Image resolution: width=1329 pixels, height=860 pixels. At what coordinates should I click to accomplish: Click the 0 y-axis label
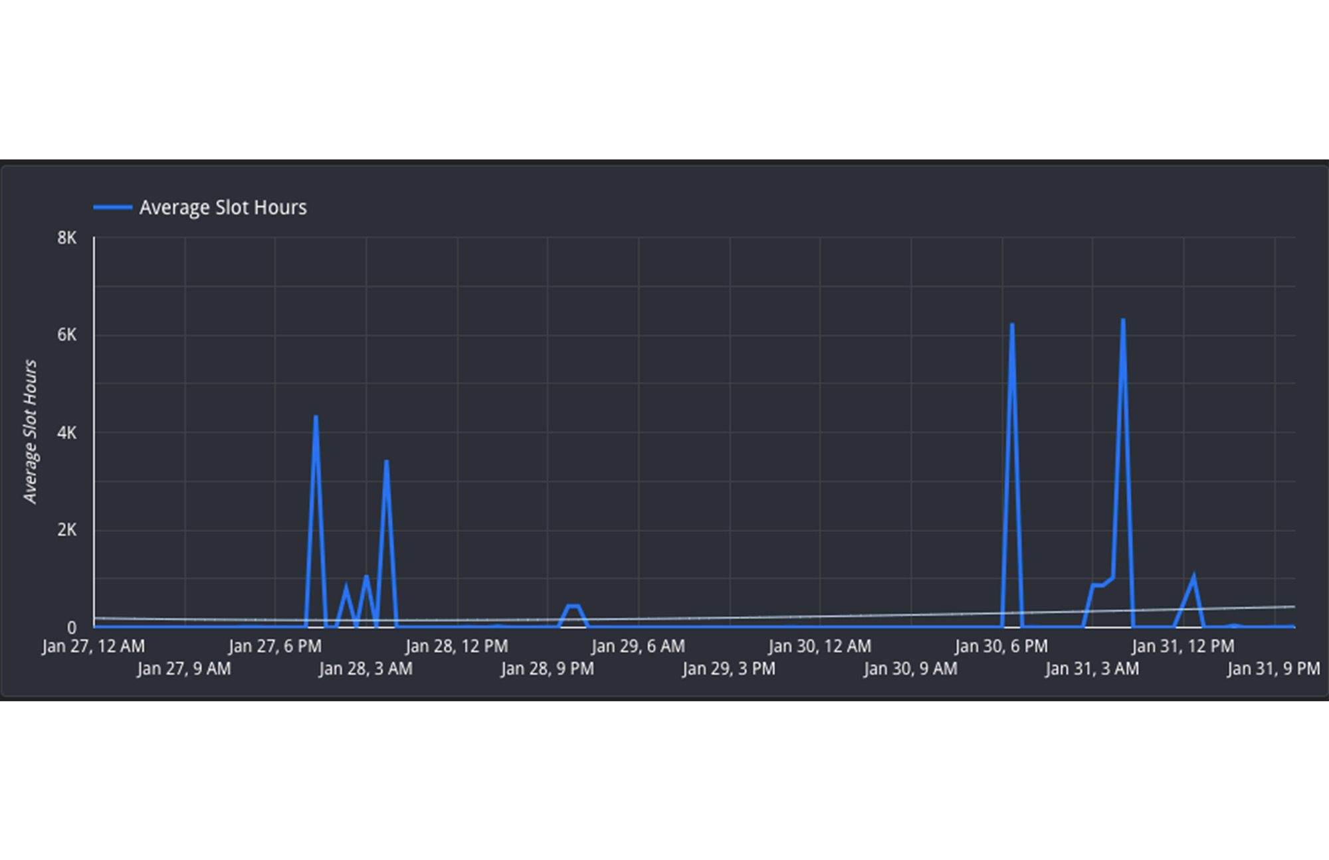[72, 628]
